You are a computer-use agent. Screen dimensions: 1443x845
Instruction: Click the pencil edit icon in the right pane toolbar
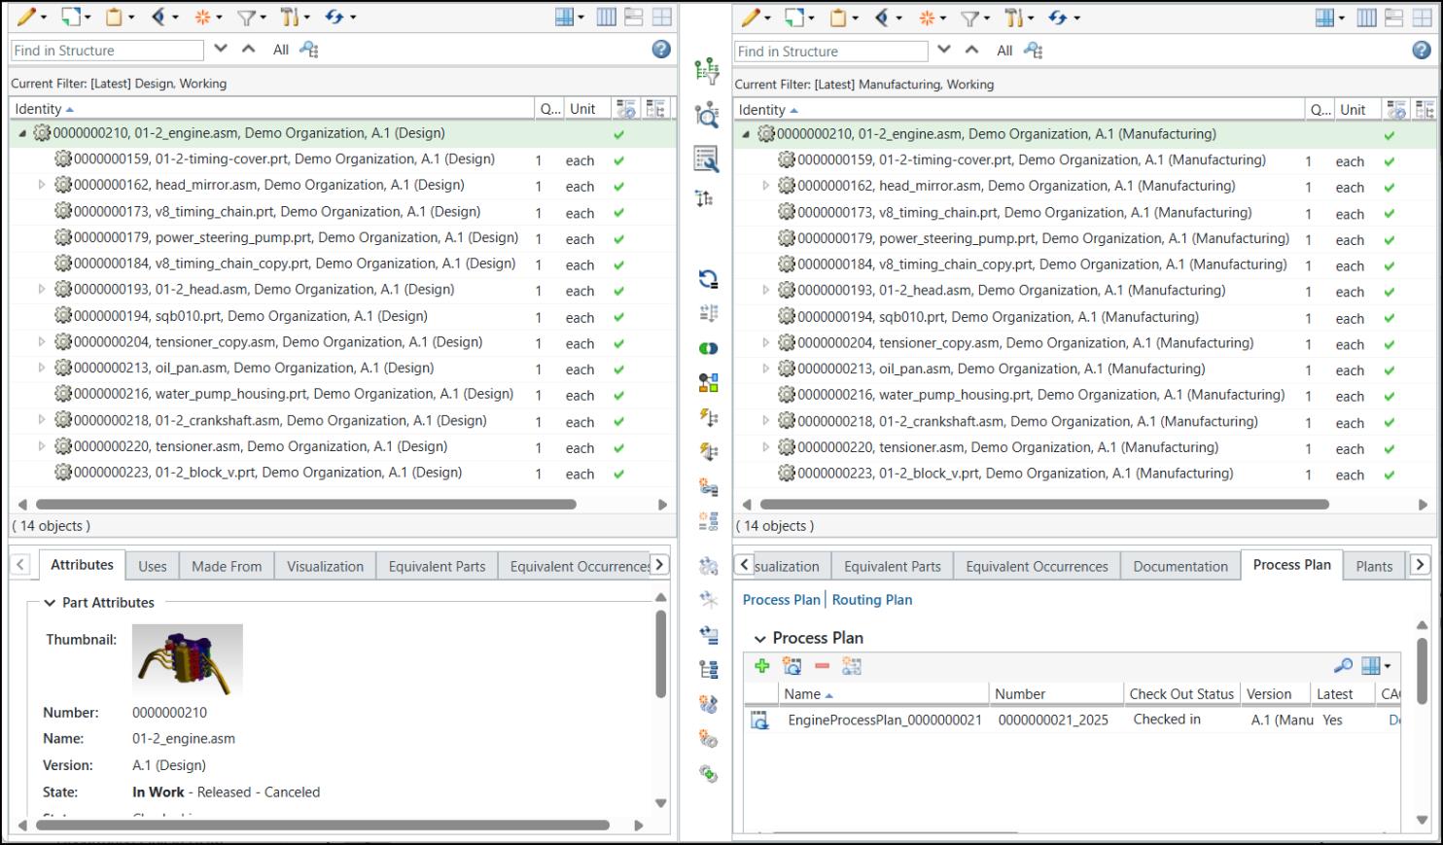point(751,18)
